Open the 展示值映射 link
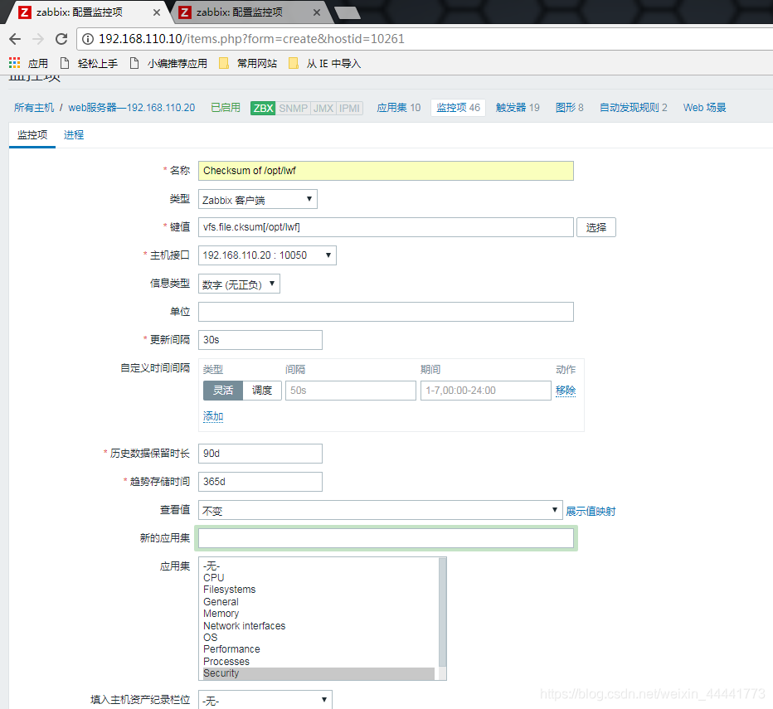 click(x=591, y=512)
